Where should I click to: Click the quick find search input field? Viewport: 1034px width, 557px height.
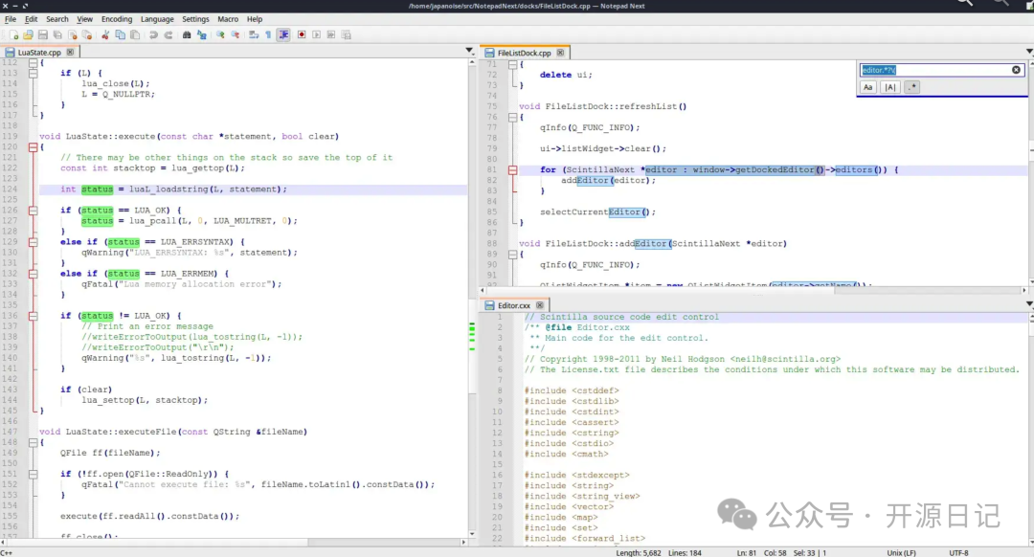pyautogui.click(x=933, y=70)
